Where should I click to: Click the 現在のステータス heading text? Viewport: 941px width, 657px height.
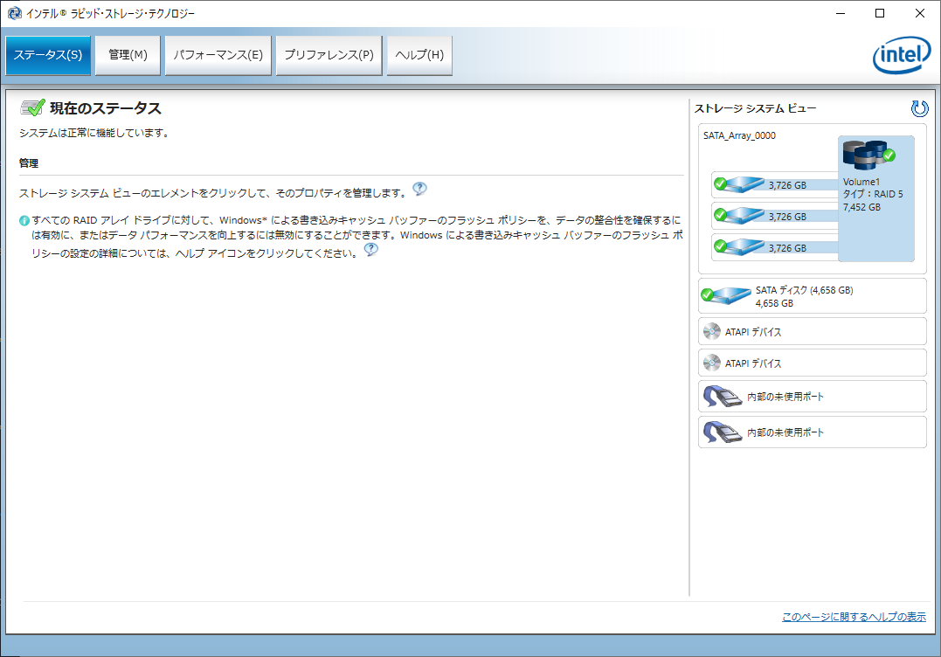(106, 108)
